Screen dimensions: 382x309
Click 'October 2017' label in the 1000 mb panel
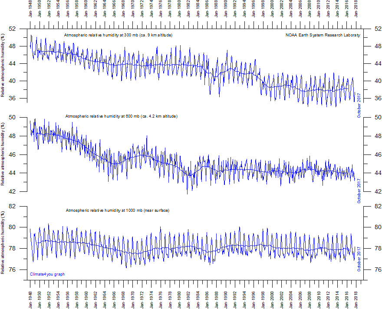[x=359, y=259]
